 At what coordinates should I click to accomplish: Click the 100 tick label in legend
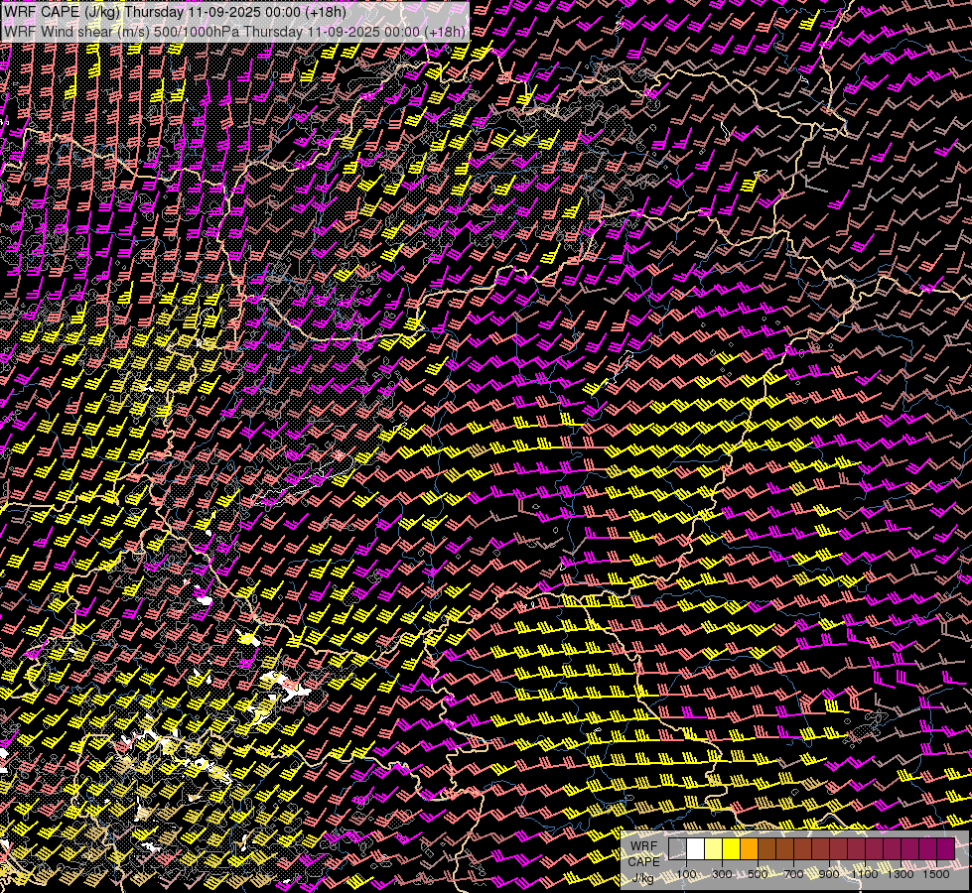(x=686, y=873)
